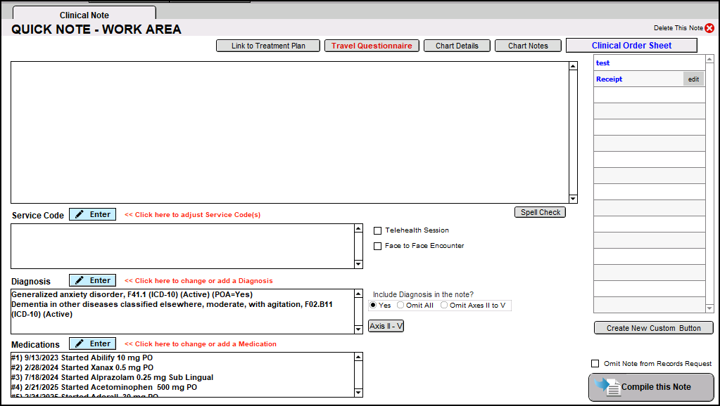The height and width of the screenshot is (406, 720).
Task: Click the Compile this Note document icon
Action: coord(609,387)
